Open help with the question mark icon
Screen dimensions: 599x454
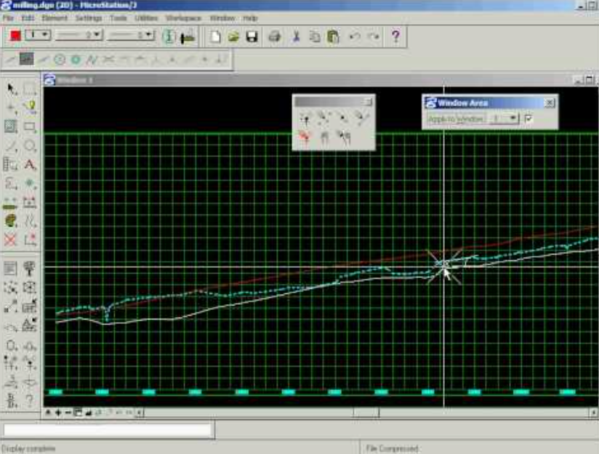(395, 36)
